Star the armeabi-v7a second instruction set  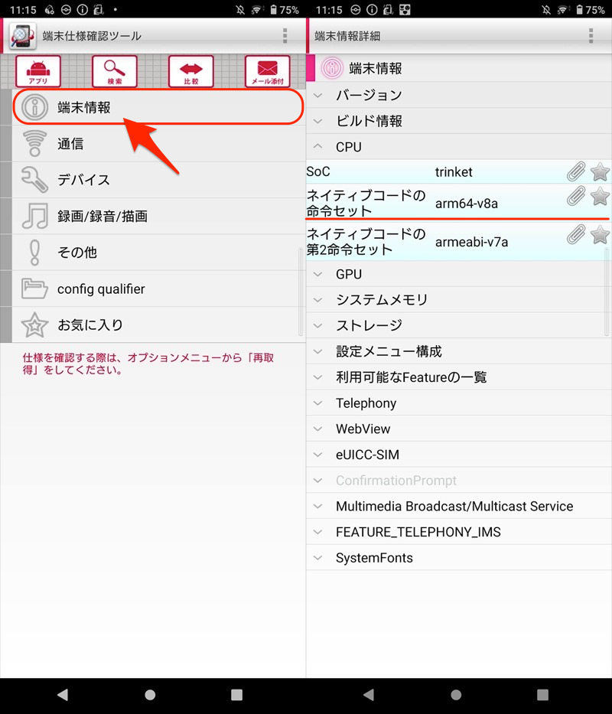click(x=601, y=235)
